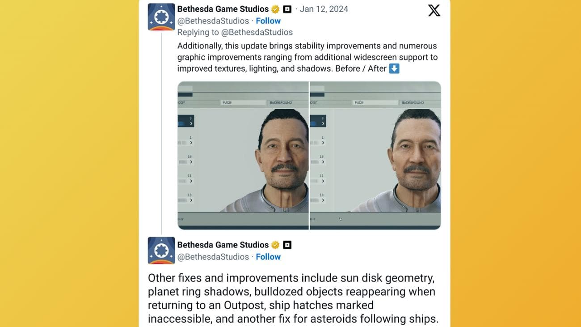Click the blue down-arrow emoji after 'Before / After'
This screenshot has height=327, width=581.
coord(394,68)
